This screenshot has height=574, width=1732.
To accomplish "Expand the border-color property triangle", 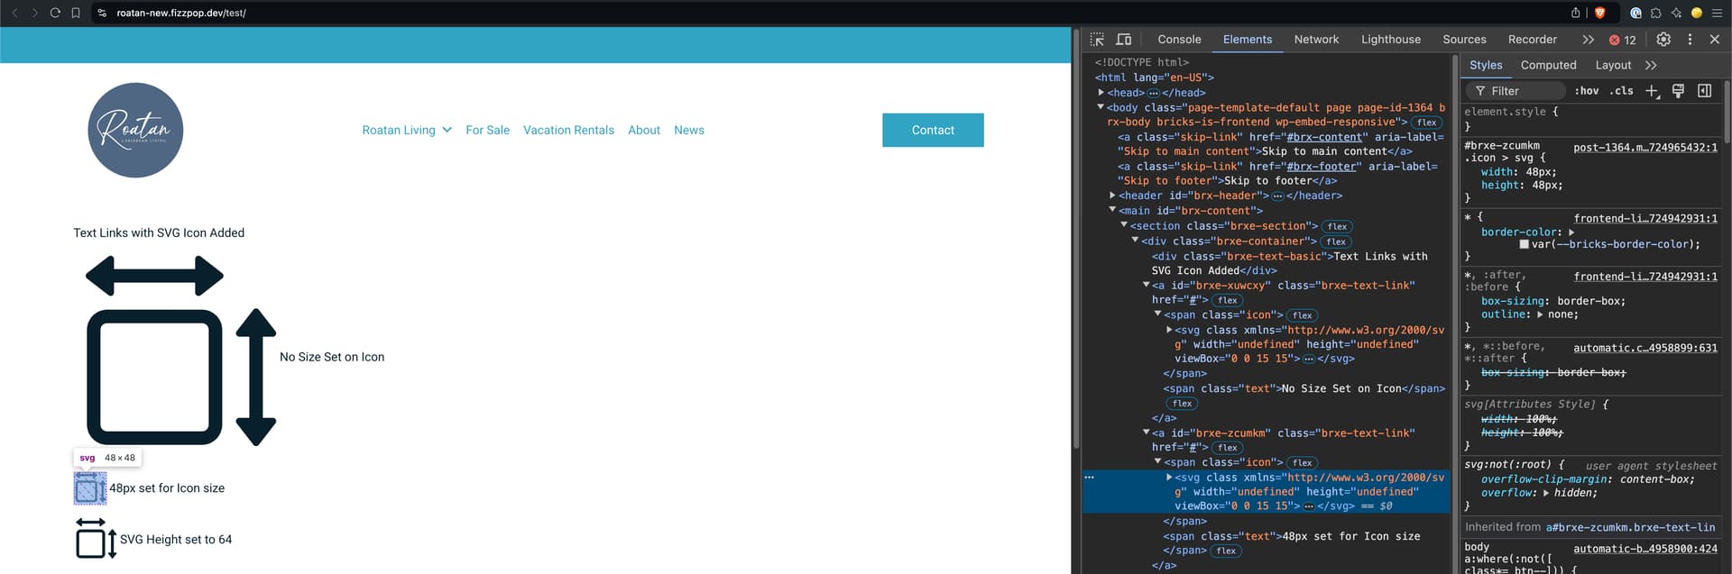I will 1571,232.
